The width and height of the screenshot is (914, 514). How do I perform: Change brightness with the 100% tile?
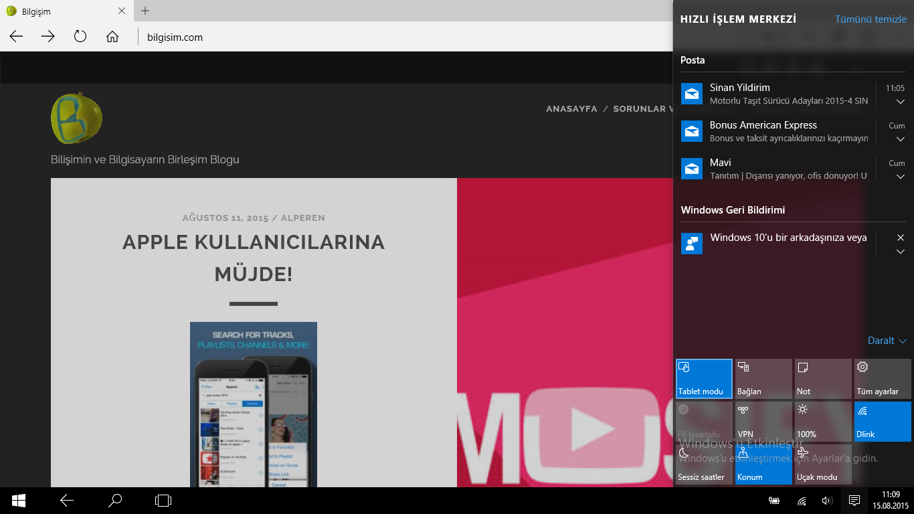(823, 422)
